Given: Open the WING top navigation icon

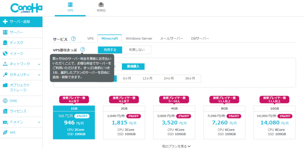Looking at the screenshot, I should pos(101,5).
